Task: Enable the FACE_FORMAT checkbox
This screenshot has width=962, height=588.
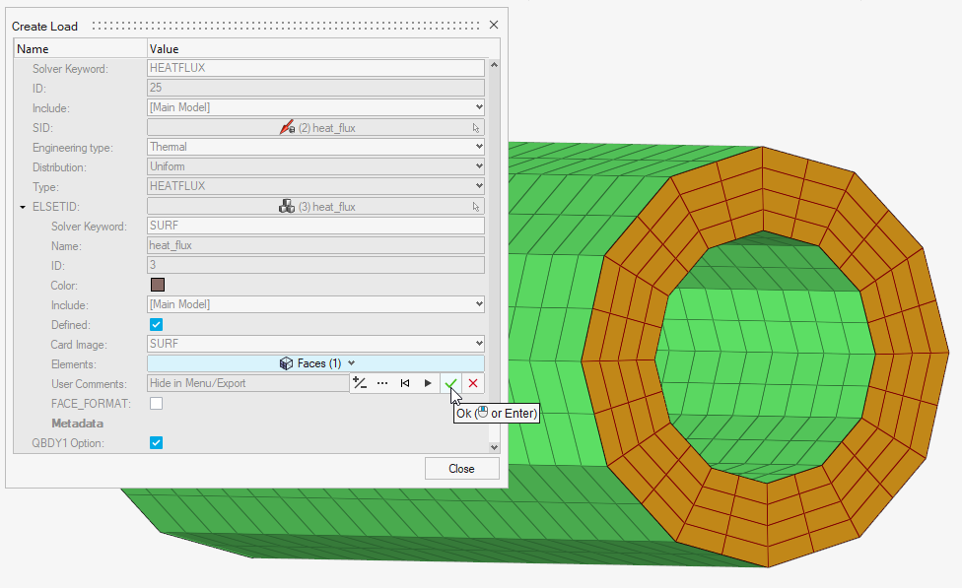Action: [156, 403]
